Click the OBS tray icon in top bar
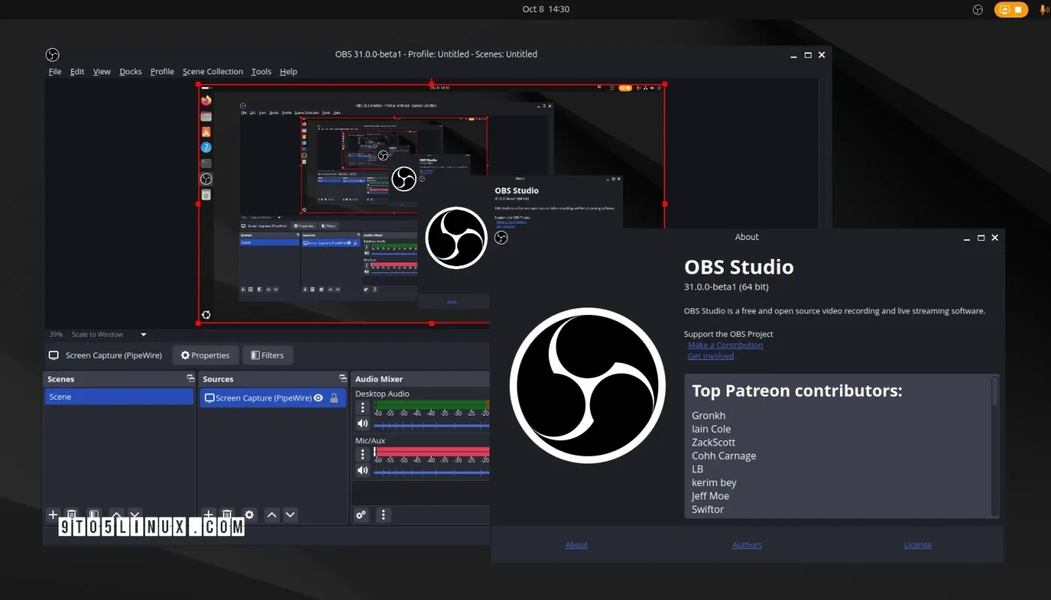This screenshot has height=600, width=1051. pyautogui.click(x=977, y=10)
